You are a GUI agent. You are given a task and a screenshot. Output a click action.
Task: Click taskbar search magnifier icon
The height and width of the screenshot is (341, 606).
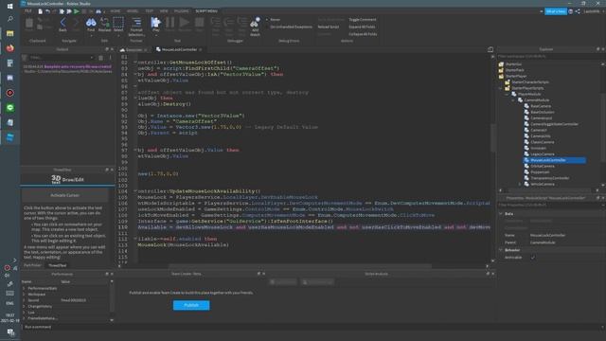10,19
